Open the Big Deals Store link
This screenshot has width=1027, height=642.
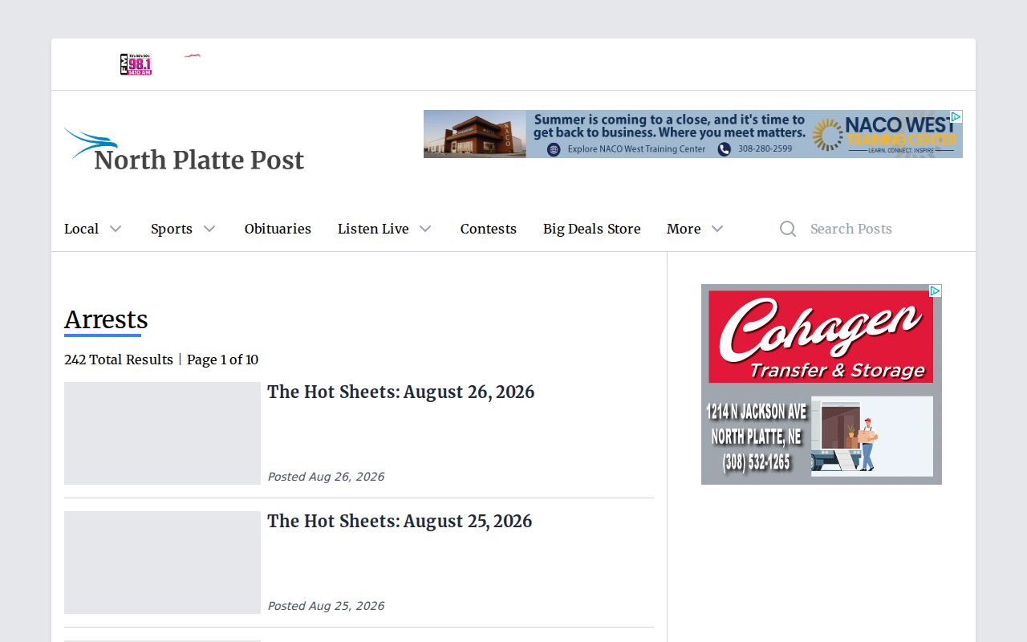(x=592, y=229)
